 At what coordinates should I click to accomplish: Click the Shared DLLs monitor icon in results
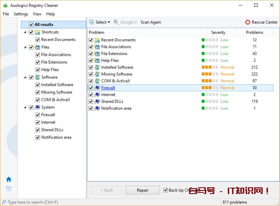tap(97, 102)
